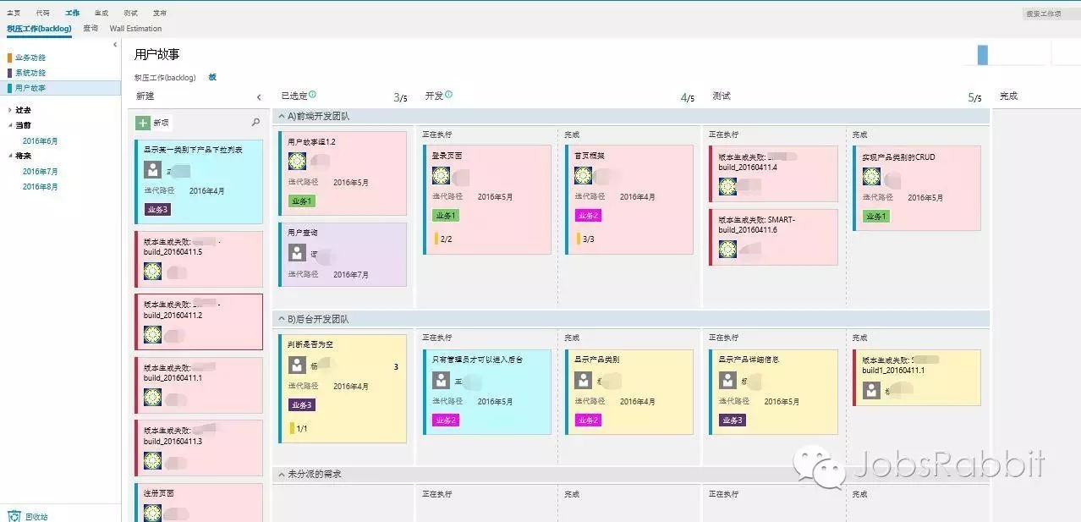The image size is (1081, 522).
Task: Click the avatar on the build_20160411.4 card
Action: [x=727, y=186]
